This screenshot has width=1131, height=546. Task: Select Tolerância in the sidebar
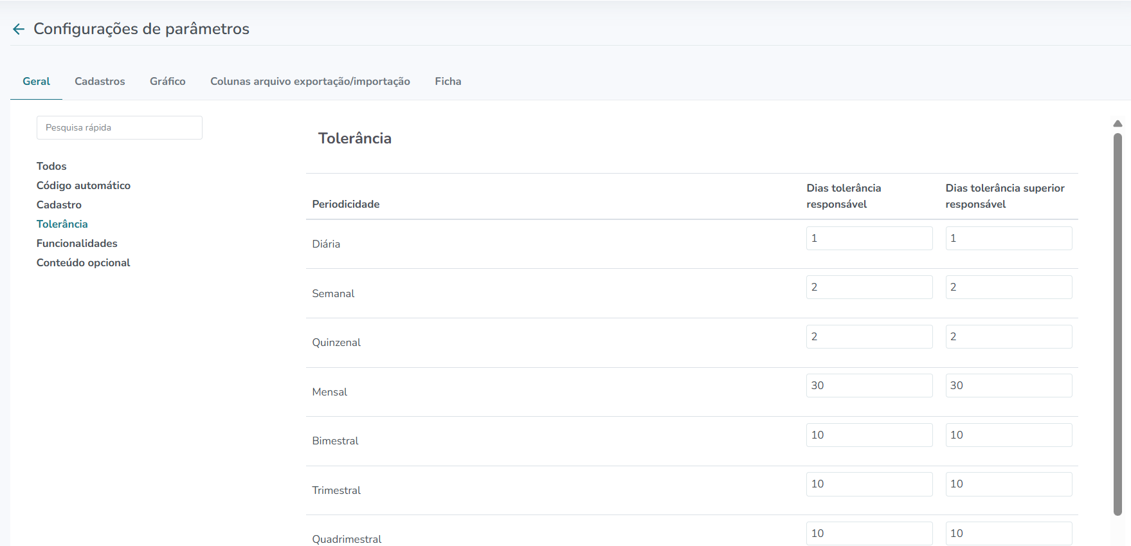62,224
